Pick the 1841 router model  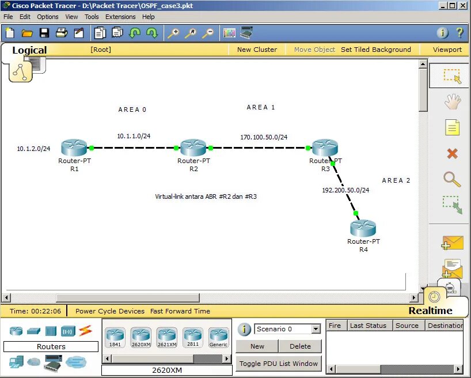point(115,338)
